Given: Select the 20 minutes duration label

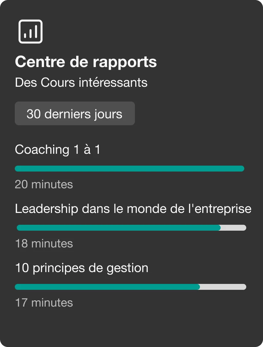Looking at the screenshot, I should coord(44,184).
